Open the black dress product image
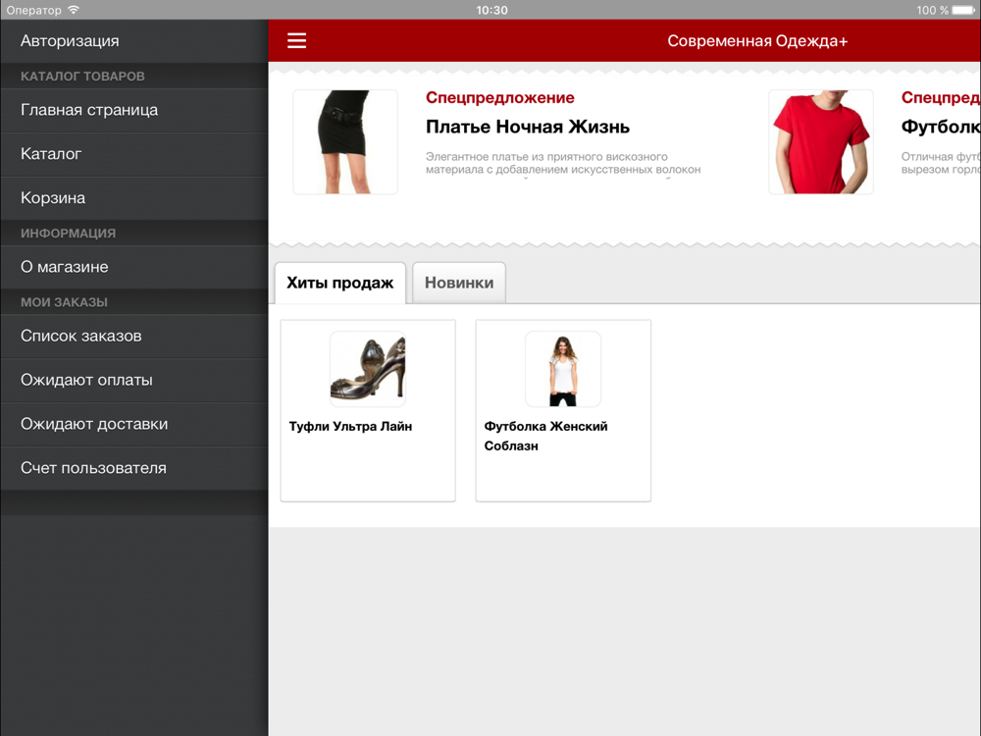 345,142
